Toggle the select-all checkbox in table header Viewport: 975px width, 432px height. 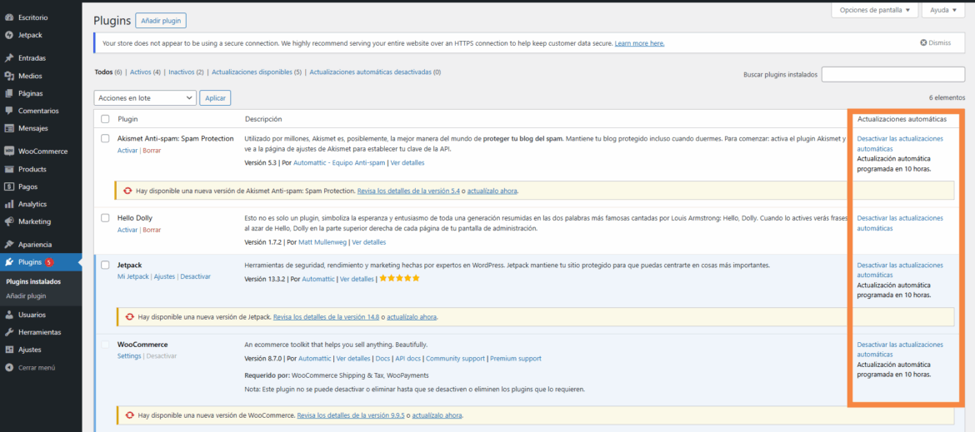tap(105, 119)
